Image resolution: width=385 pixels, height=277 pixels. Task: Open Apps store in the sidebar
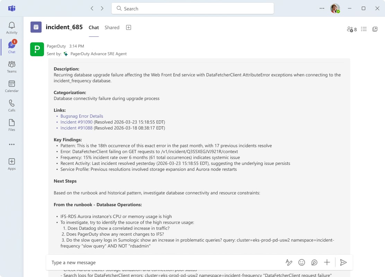(11, 164)
